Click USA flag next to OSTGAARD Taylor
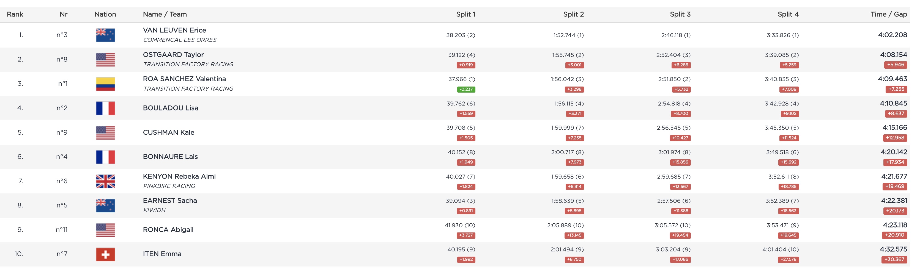This screenshot has width=920, height=272. (x=105, y=60)
